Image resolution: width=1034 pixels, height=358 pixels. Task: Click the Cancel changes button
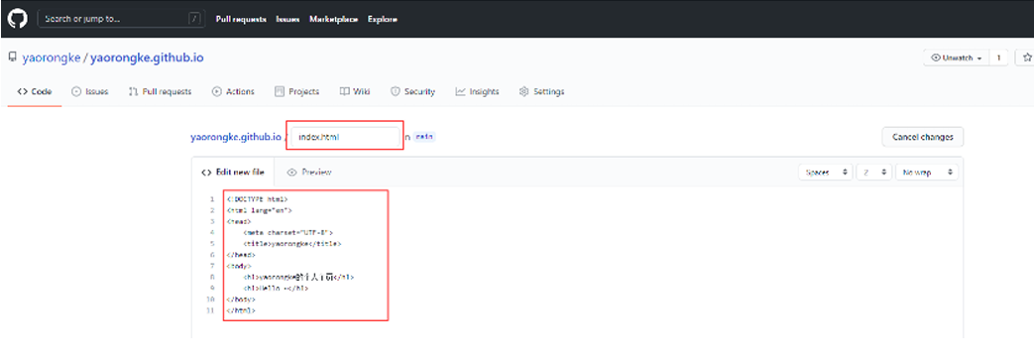[923, 137]
